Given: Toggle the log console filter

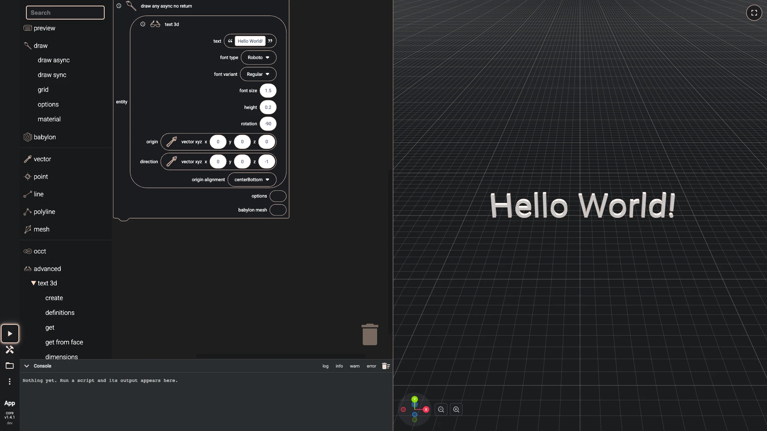Looking at the screenshot, I should pos(326,366).
